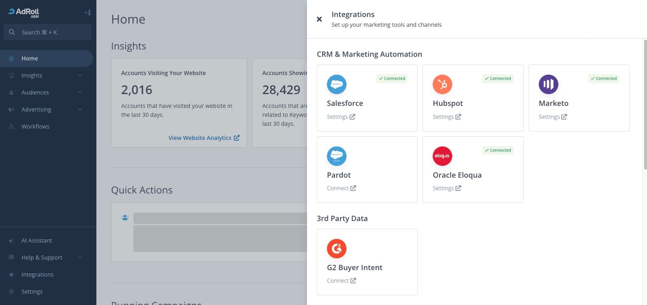Expand the Help & Support chevron
The image size is (647, 305).
80,258
